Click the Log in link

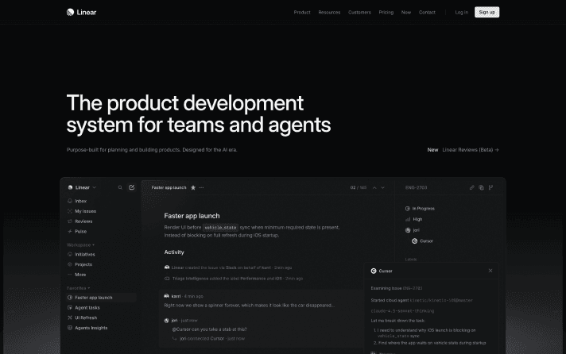pyautogui.click(x=461, y=12)
